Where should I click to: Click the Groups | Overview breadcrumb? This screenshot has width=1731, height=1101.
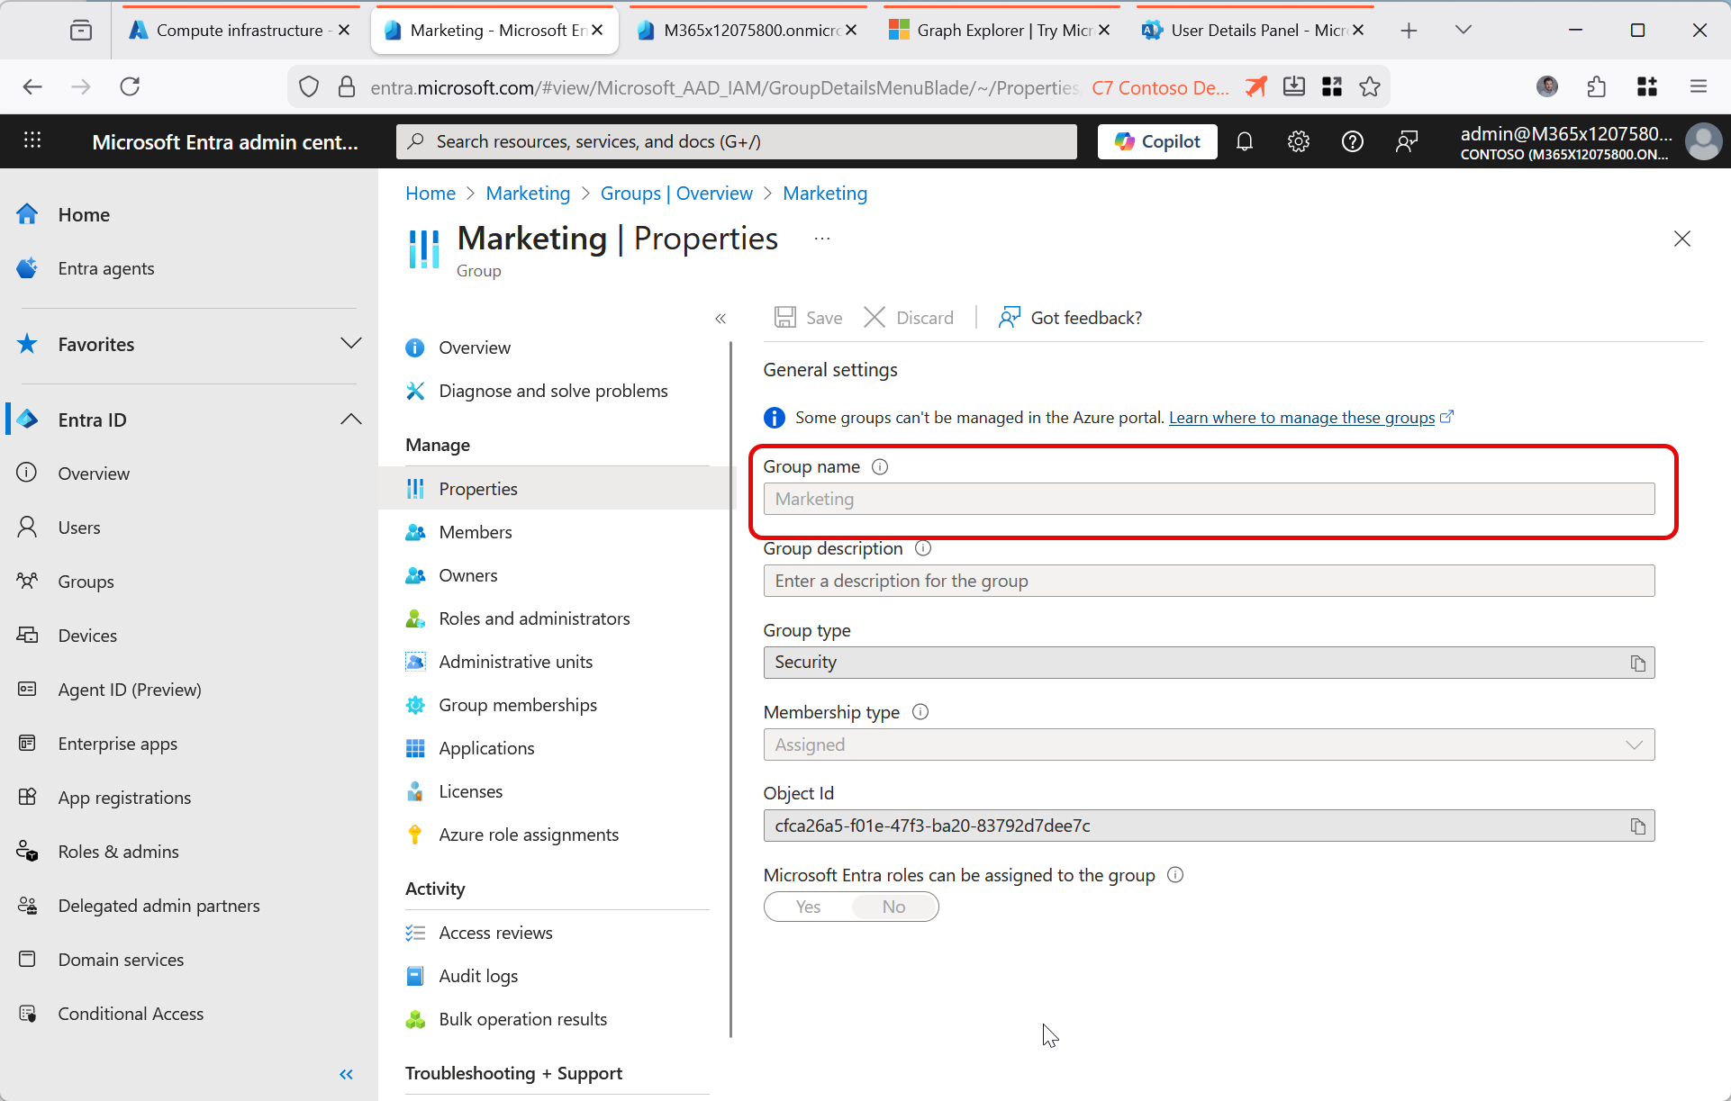[x=675, y=194]
